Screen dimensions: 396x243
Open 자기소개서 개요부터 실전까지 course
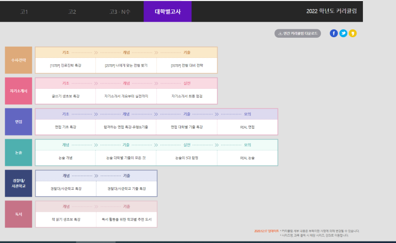126,96
